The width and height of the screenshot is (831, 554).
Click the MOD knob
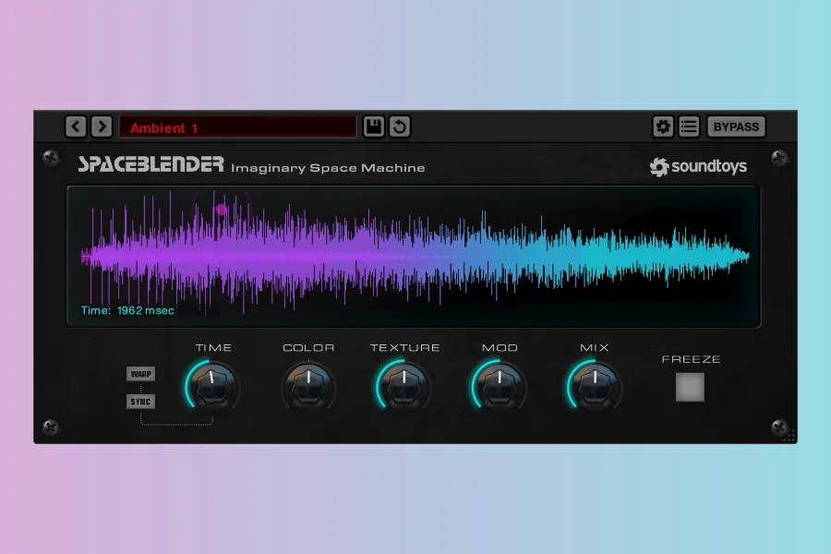pos(500,385)
